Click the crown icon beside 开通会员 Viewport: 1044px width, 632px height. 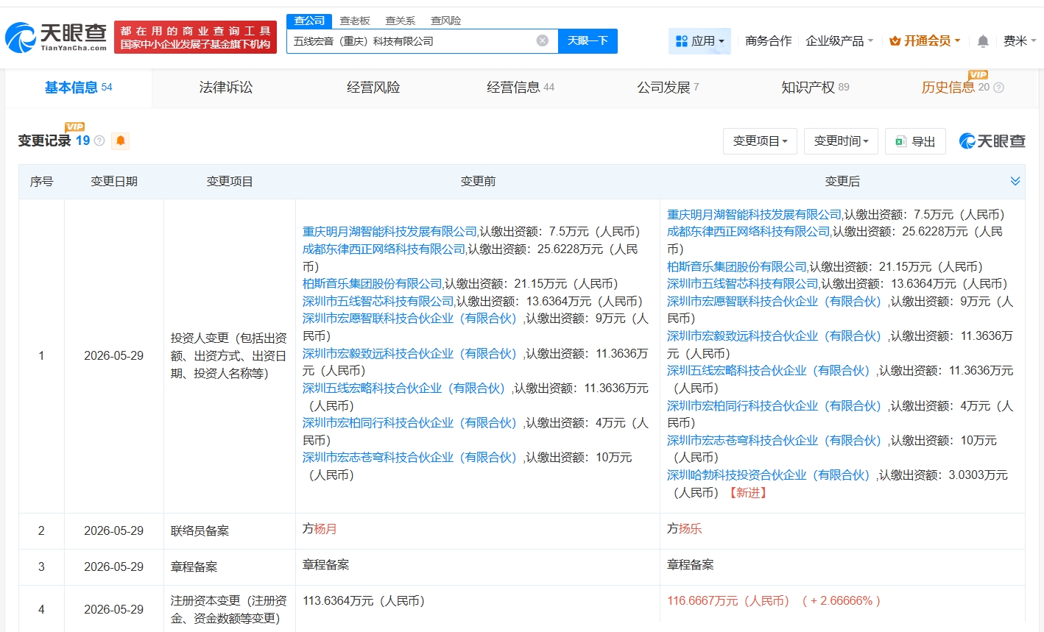click(895, 41)
